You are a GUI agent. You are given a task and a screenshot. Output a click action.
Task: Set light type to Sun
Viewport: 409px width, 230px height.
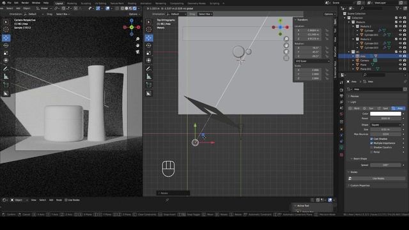(x=369, y=108)
